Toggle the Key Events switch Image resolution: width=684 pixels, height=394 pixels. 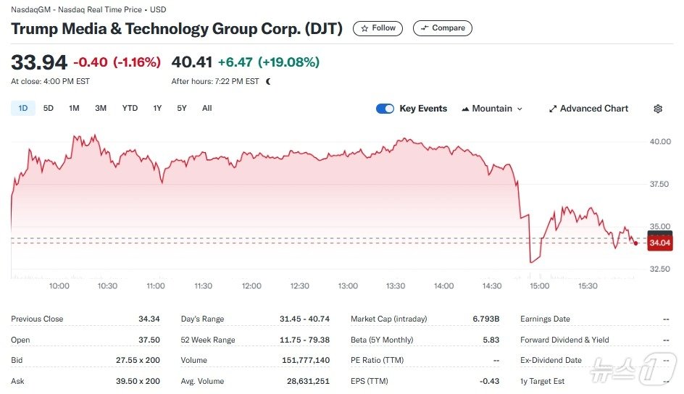tap(385, 109)
